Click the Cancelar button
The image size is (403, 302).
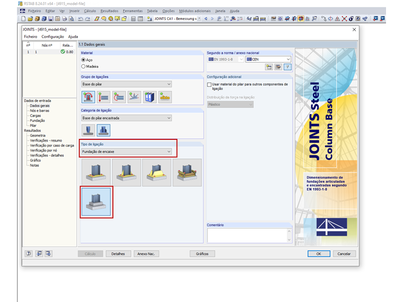(x=344, y=254)
